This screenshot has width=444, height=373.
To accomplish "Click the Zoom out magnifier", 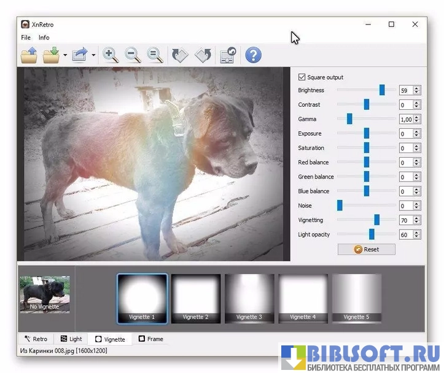I will [133, 55].
